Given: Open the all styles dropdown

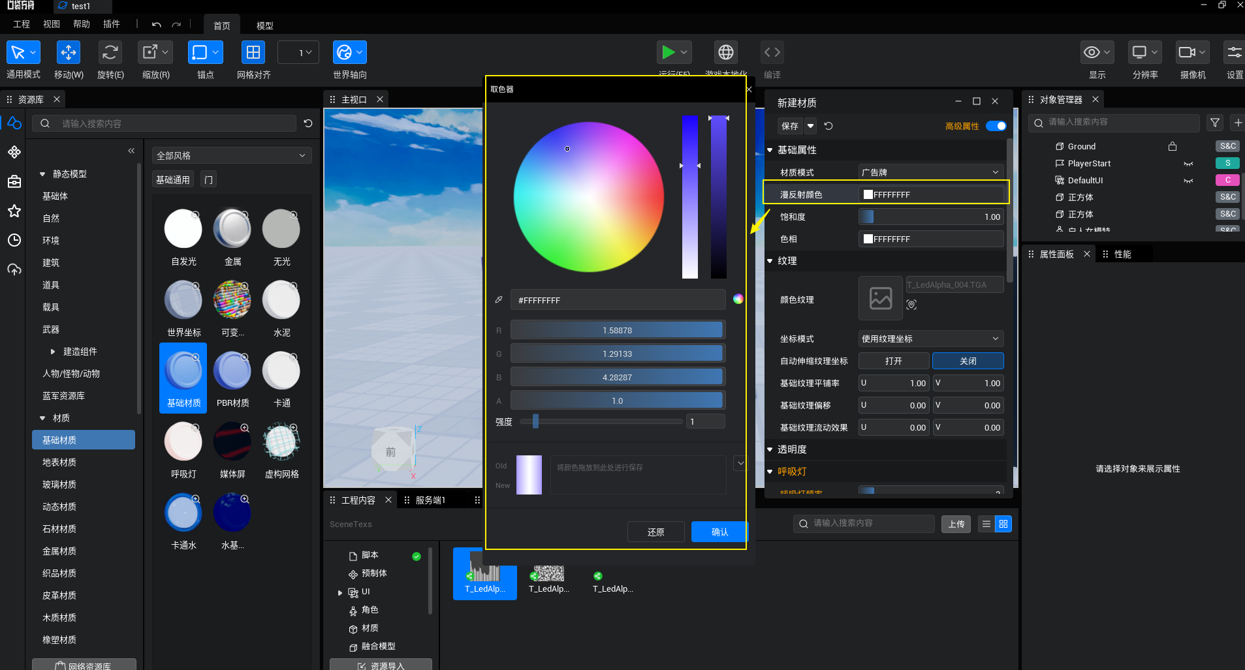Looking at the screenshot, I should [232, 155].
